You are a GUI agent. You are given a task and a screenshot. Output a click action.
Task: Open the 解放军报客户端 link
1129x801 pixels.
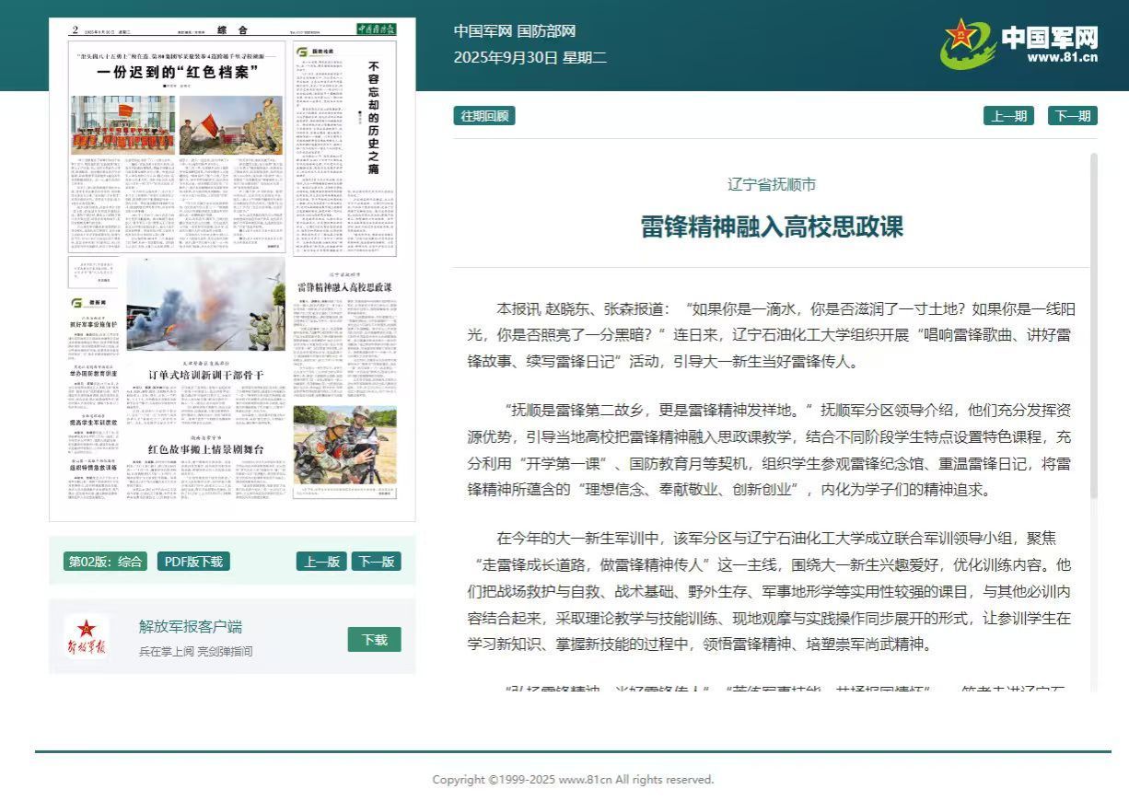coord(191,627)
